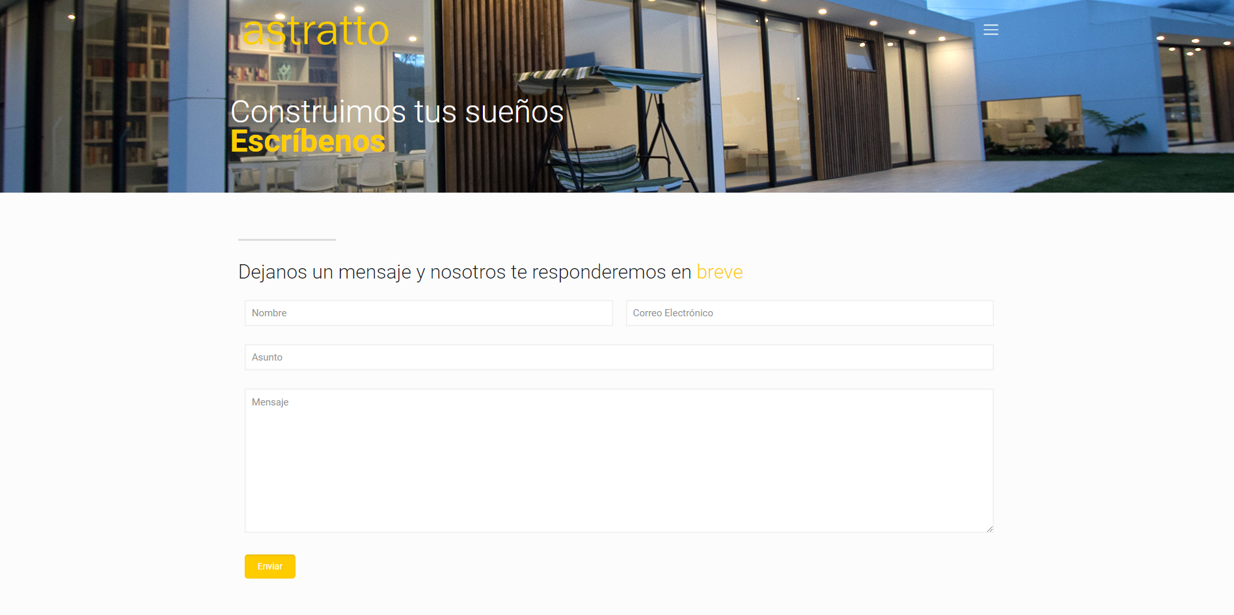
Task: Click the yellow word breve
Action: 719,271
